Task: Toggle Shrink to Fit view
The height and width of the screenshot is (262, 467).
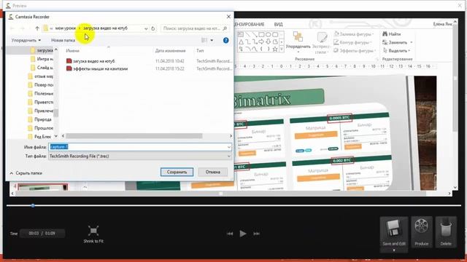Action: click(93, 234)
